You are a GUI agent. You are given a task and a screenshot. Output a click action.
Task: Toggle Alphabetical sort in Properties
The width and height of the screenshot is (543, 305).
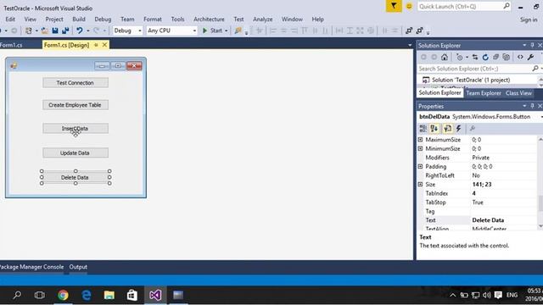[434, 129]
